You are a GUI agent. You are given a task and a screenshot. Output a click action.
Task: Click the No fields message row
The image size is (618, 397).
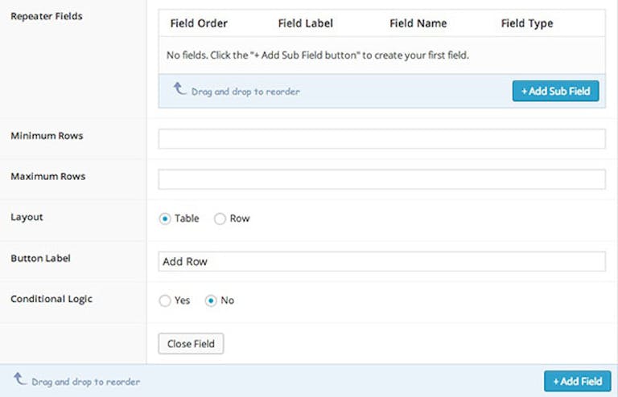click(382, 55)
